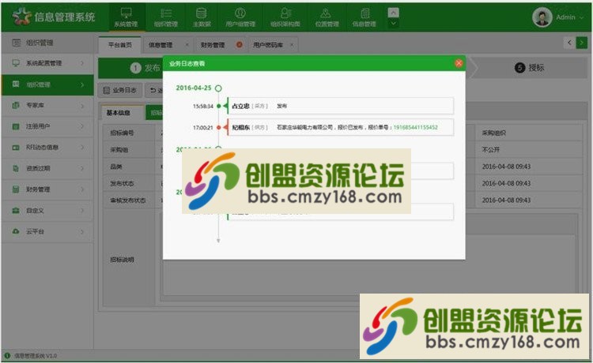Open quote number link 191685441155452
This screenshot has height=363, width=593.
pyautogui.click(x=415, y=128)
